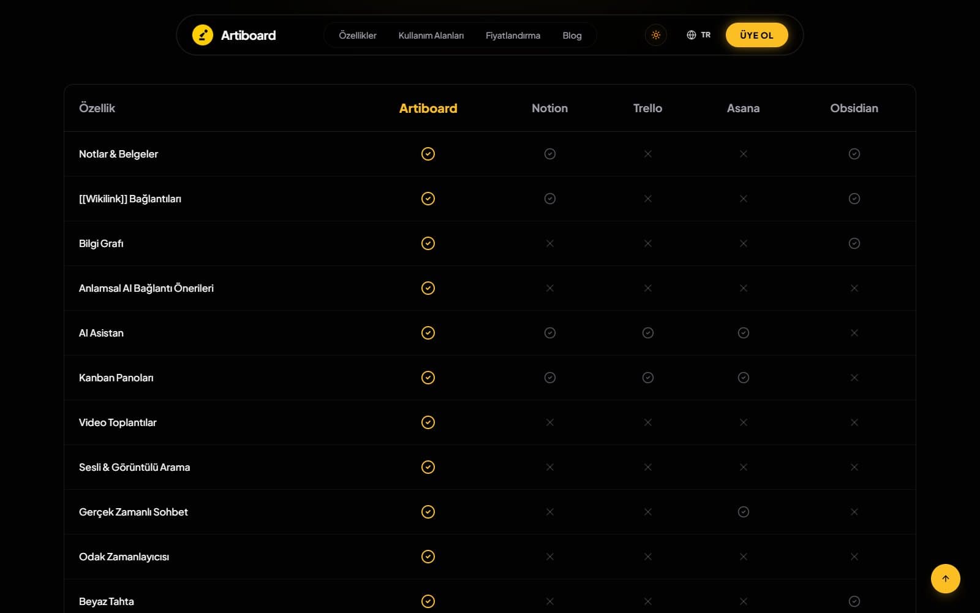Click Artiboard check for Anlamsal AI Bağlantı Önerileri
Screen dimensions: 980x613
point(428,288)
